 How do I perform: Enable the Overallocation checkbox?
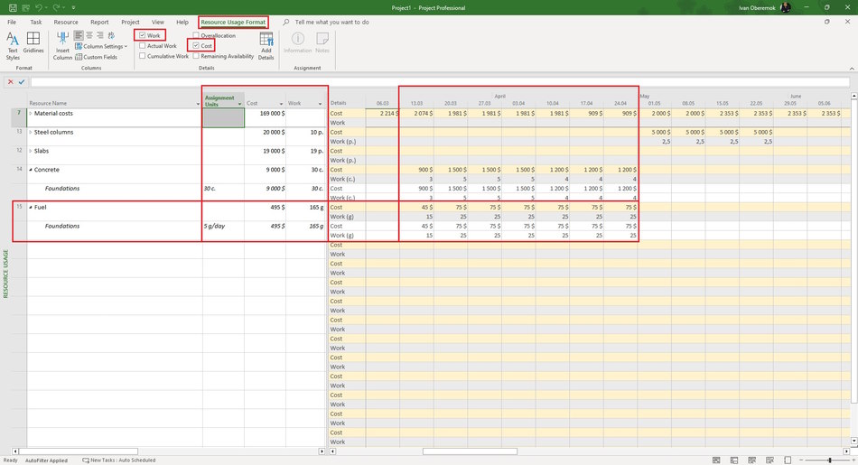coord(196,35)
